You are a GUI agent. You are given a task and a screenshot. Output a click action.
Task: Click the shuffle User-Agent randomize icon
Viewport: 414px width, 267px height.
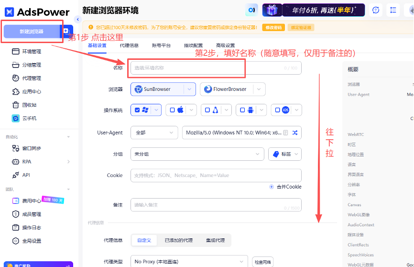click(295, 133)
